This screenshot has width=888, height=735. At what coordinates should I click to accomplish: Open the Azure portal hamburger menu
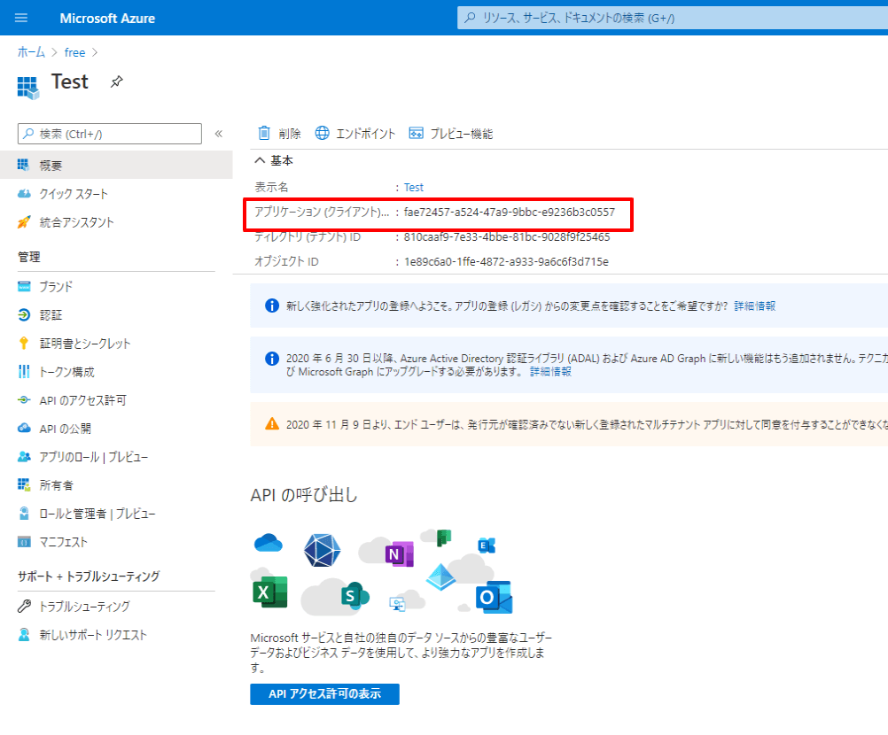click(x=21, y=18)
